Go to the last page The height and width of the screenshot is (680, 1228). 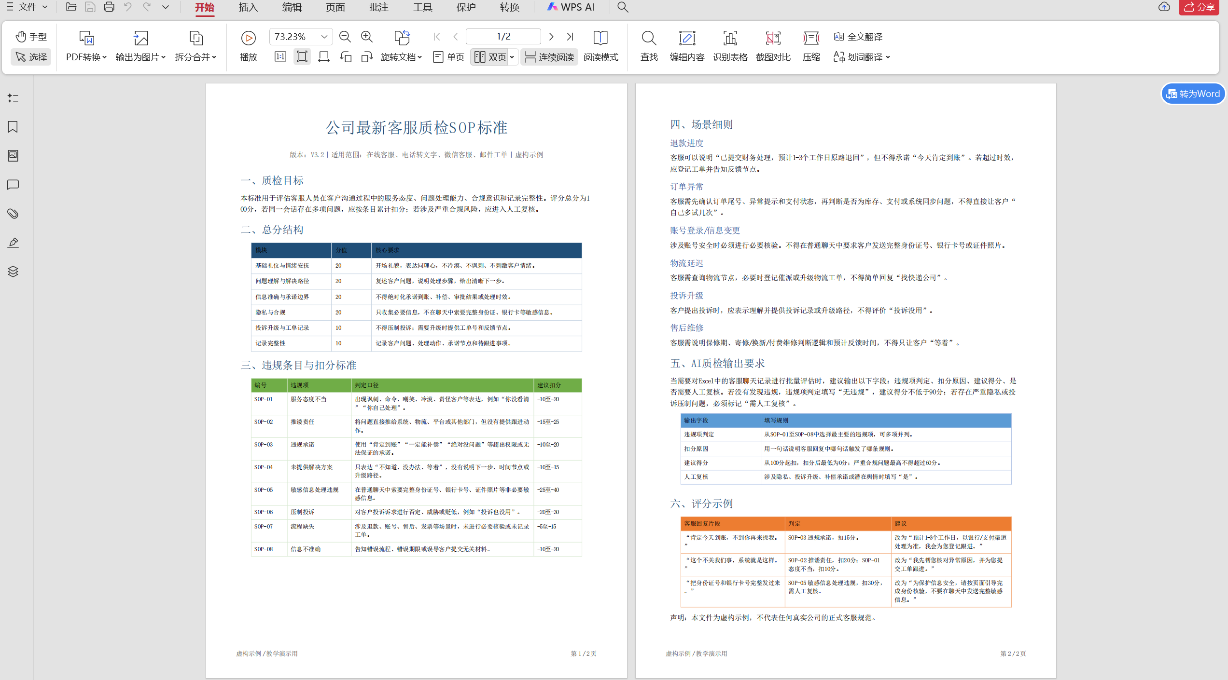[x=570, y=37]
